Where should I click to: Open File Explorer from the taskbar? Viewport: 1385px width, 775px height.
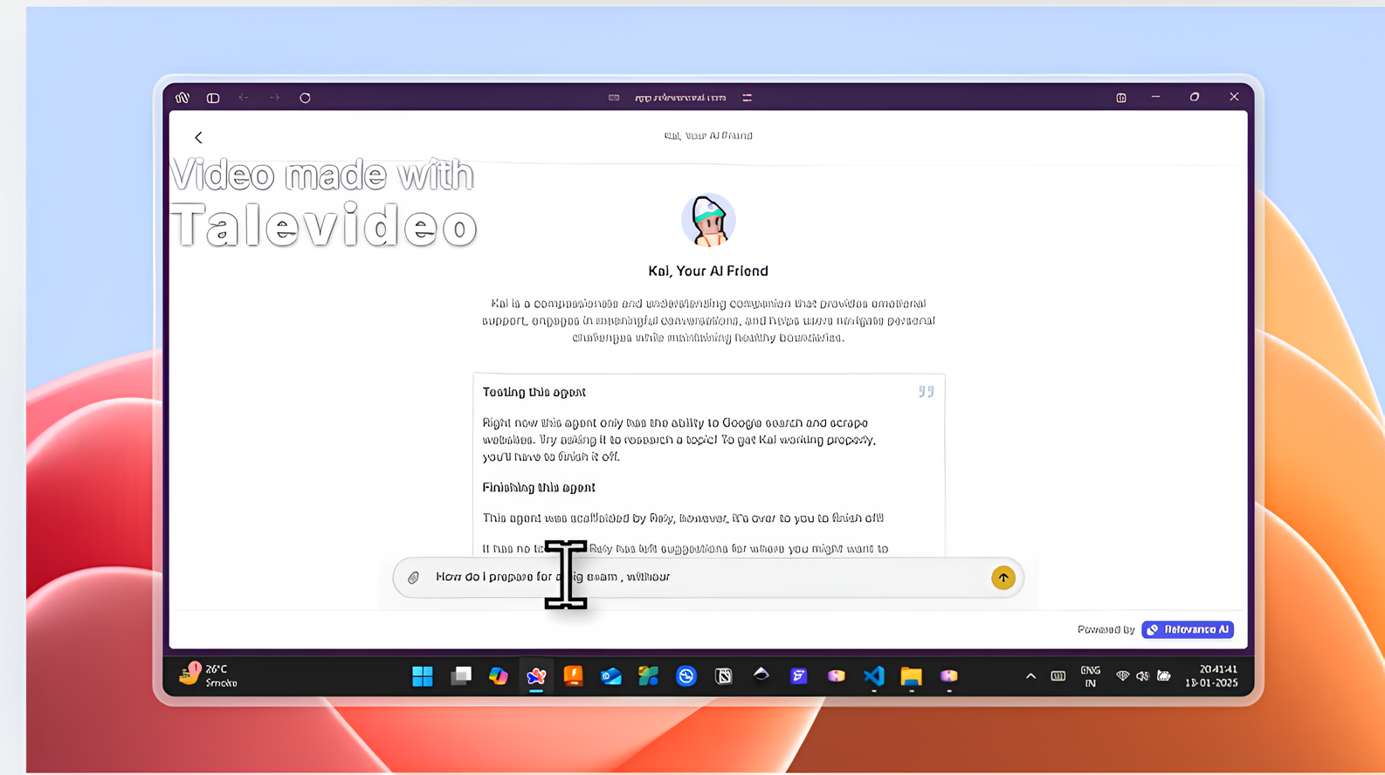coord(912,676)
